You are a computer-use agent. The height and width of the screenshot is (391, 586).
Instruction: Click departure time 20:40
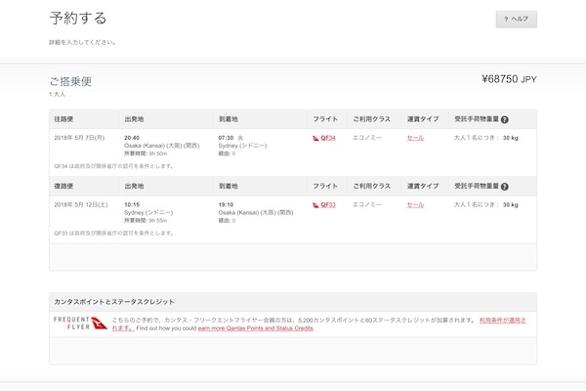pyautogui.click(x=132, y=138)
